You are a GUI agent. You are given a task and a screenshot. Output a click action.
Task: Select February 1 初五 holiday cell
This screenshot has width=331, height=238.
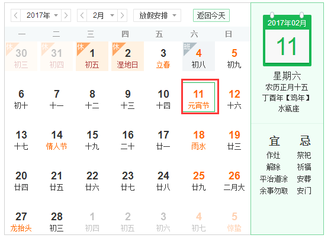[92, 56]
